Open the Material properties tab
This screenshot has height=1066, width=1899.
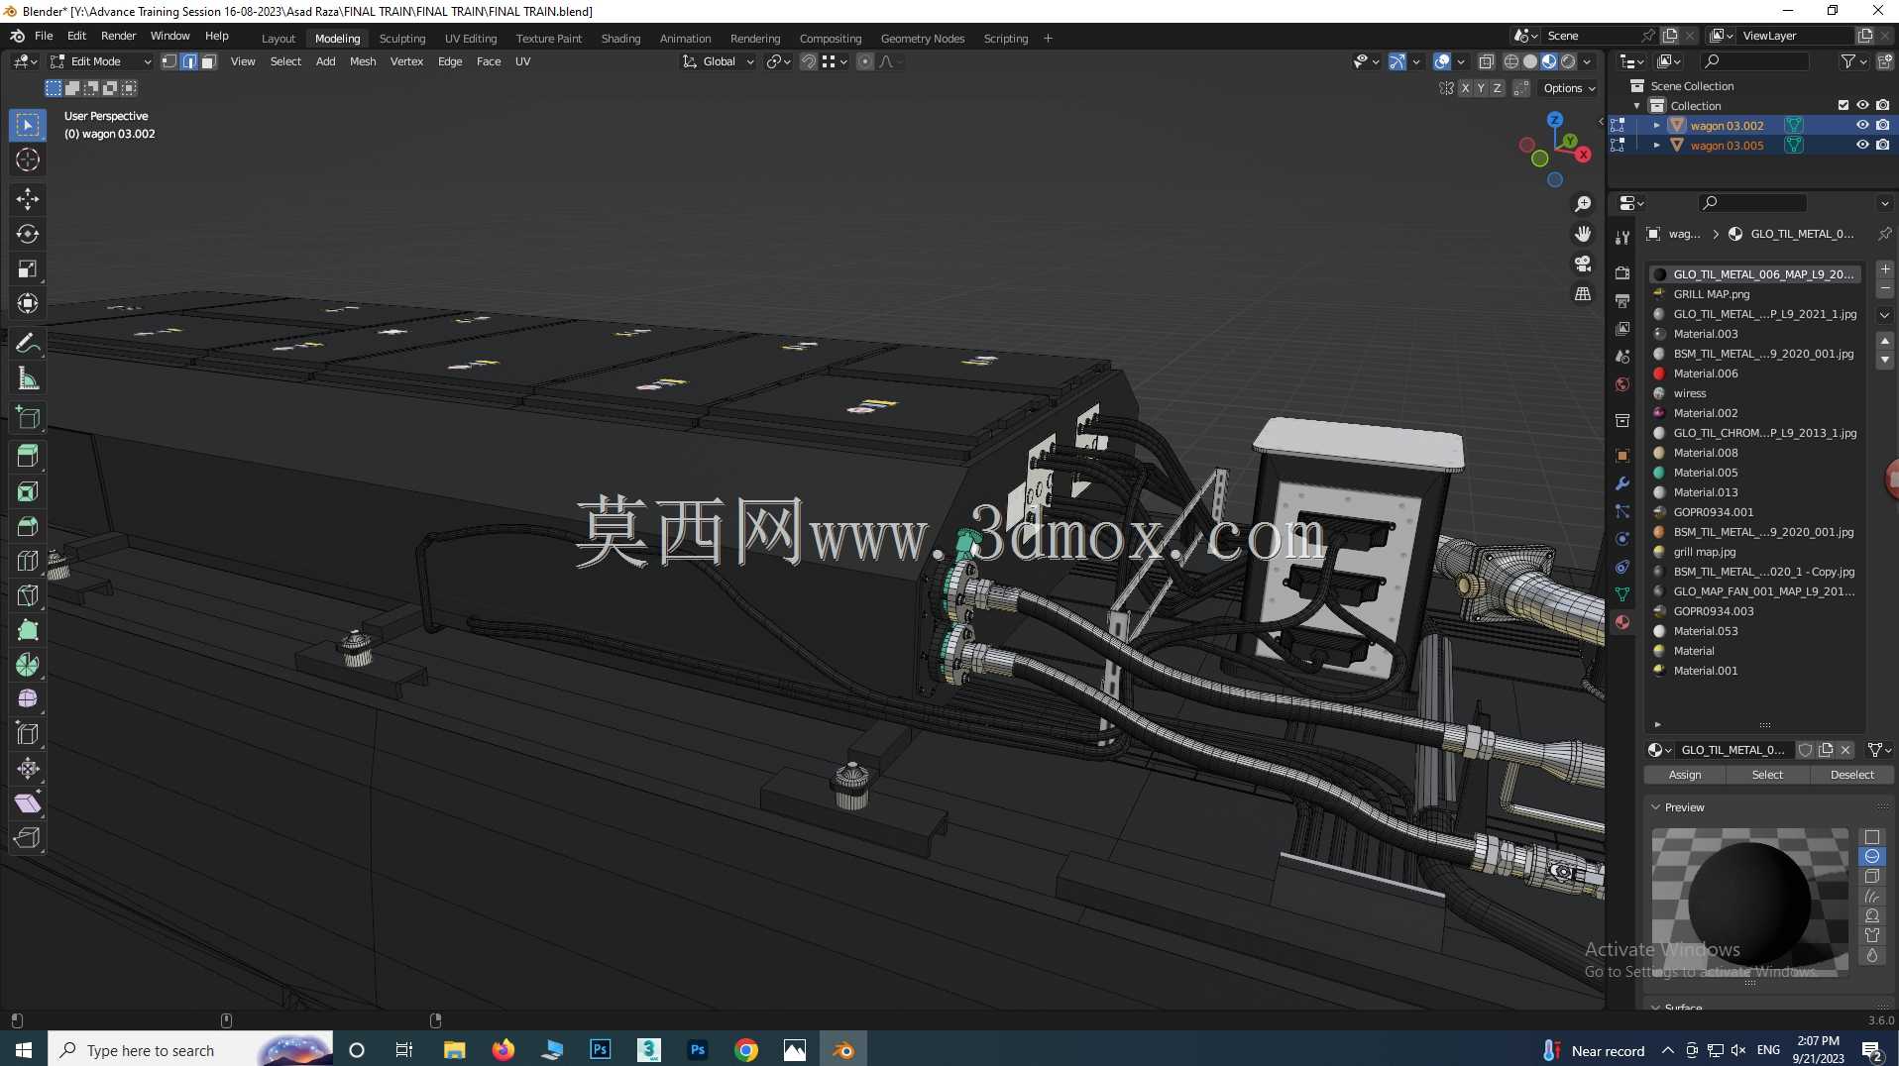[1622, 622]
